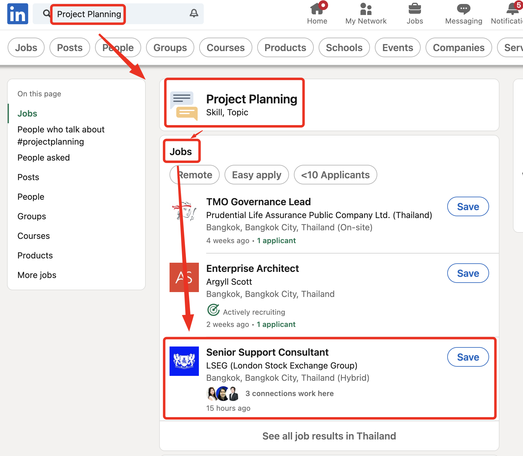This screenshot has height=456, width=523.
Task: Toggle the Remote jobs filter
Action: (195, 175)
